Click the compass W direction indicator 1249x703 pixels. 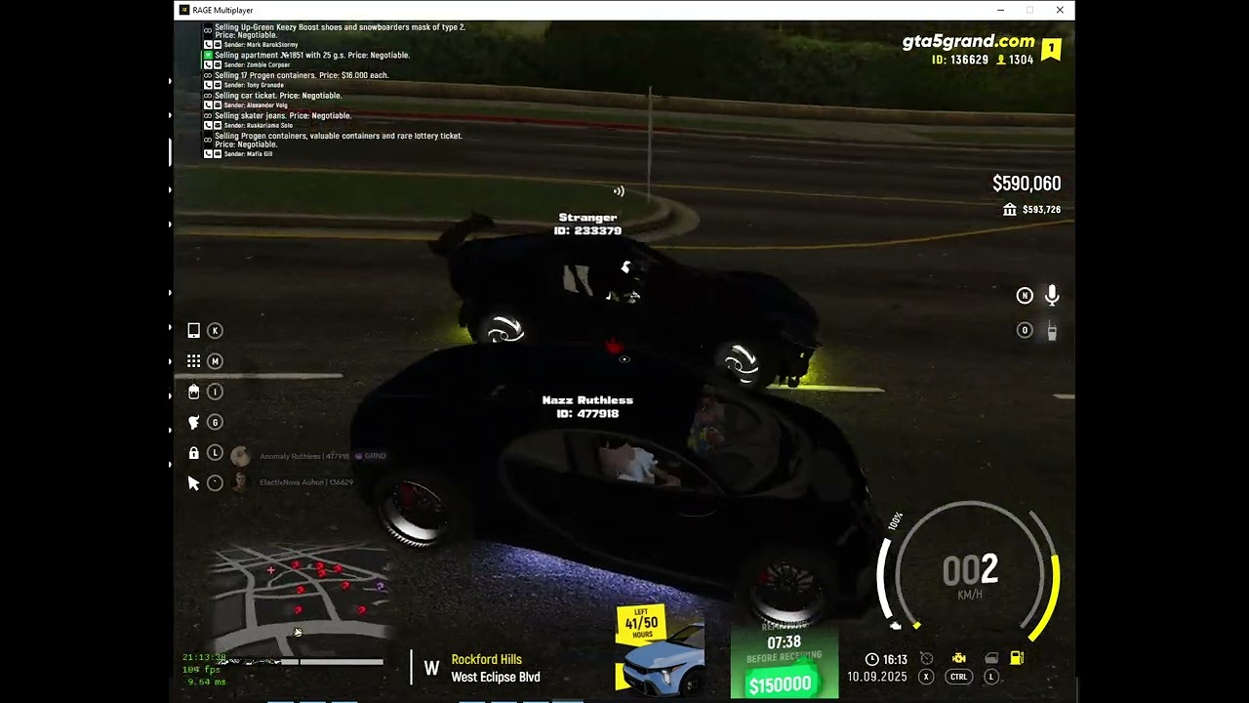tap(431, 669)
